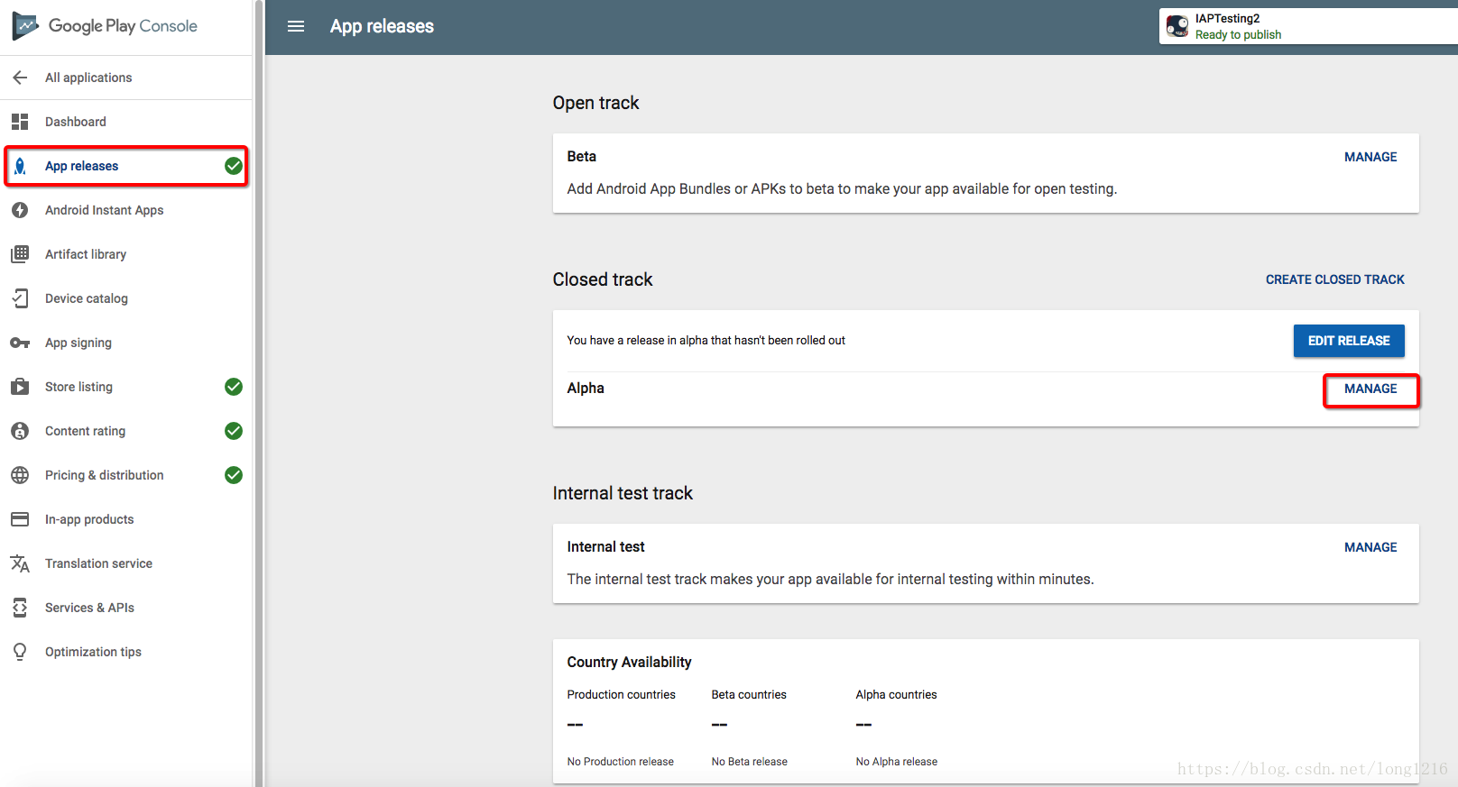The image size is (1458, 787).
Task: Click the Country Availability heading
Action: click(629, 662)
